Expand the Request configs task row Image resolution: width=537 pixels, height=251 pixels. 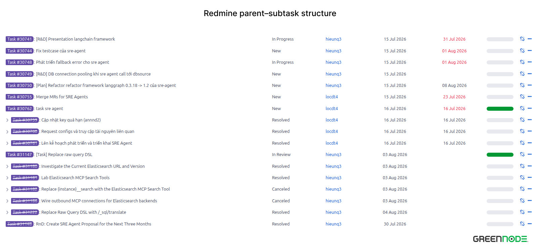click(x=7, y=132)
